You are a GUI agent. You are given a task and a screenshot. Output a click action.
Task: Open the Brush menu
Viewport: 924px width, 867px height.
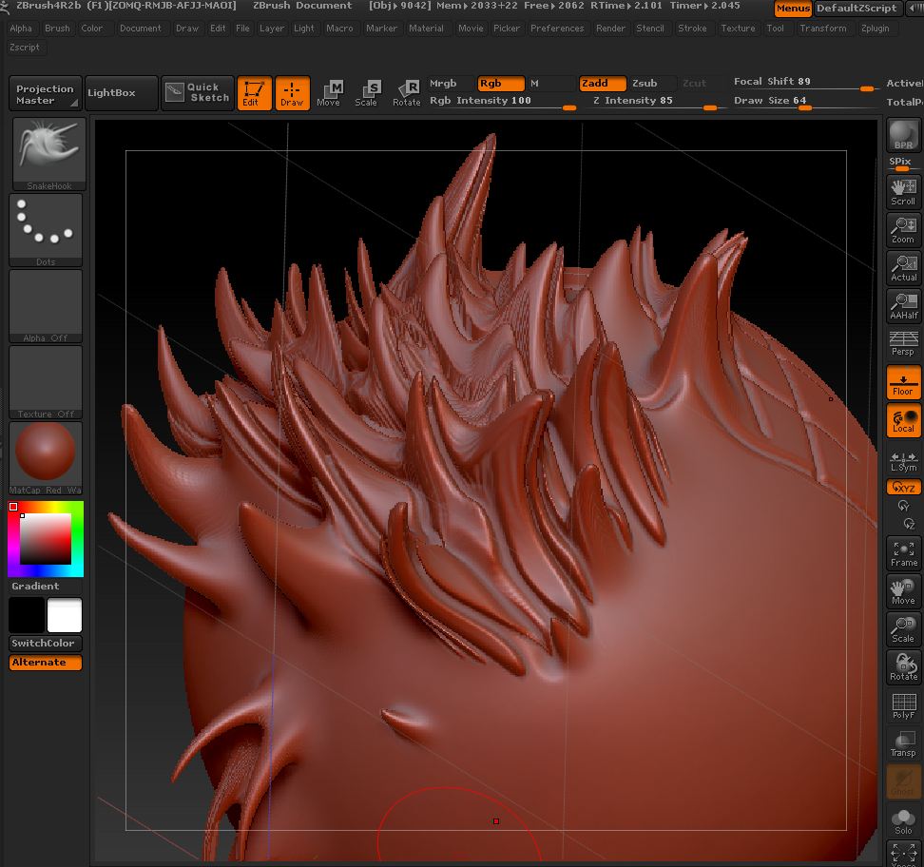57,29
